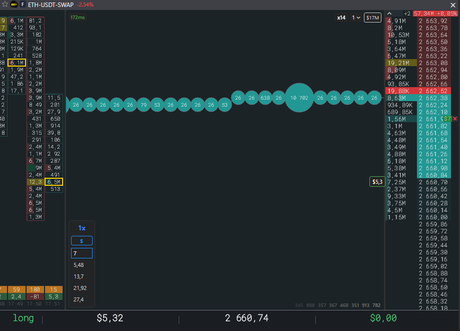Open the $17M volume filter box
The image size is (460, 331).
pyautogui.click(x=372, y=18)
